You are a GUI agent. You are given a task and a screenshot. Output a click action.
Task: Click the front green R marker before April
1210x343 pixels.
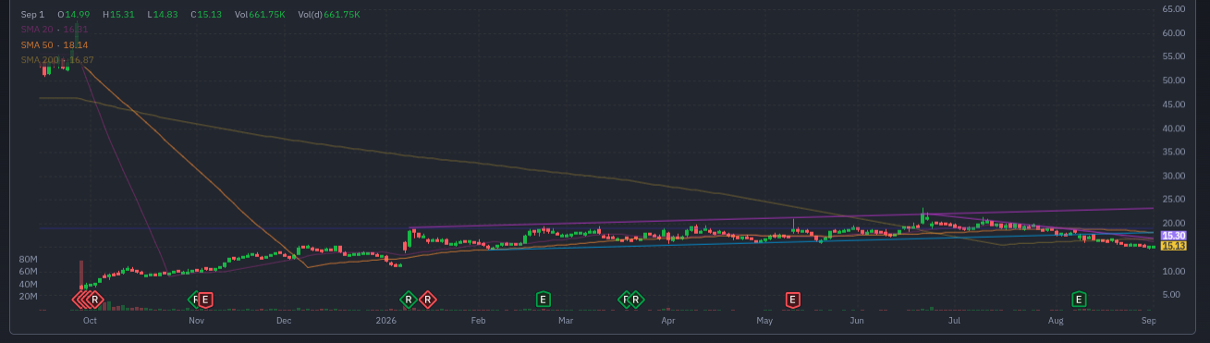click(636, 300)
